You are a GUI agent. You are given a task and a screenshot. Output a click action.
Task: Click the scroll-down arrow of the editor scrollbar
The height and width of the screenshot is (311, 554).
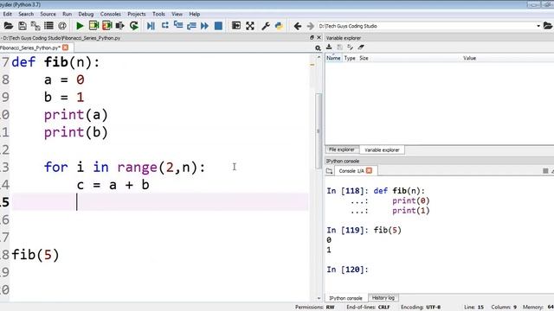tap(319, 298)
